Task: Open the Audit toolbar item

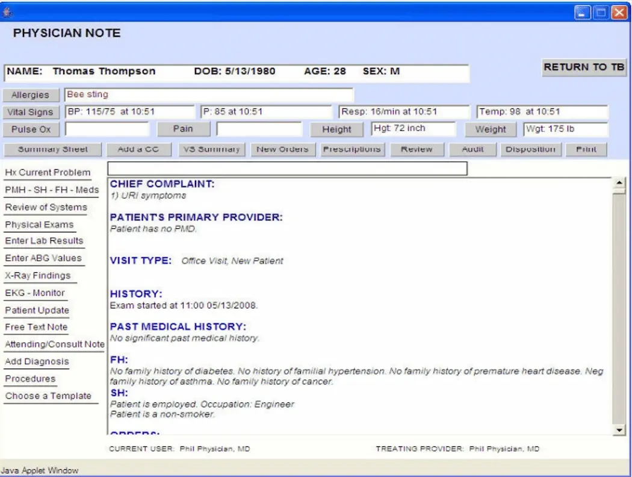Action: pyautogui.click(x=473, y=149)
